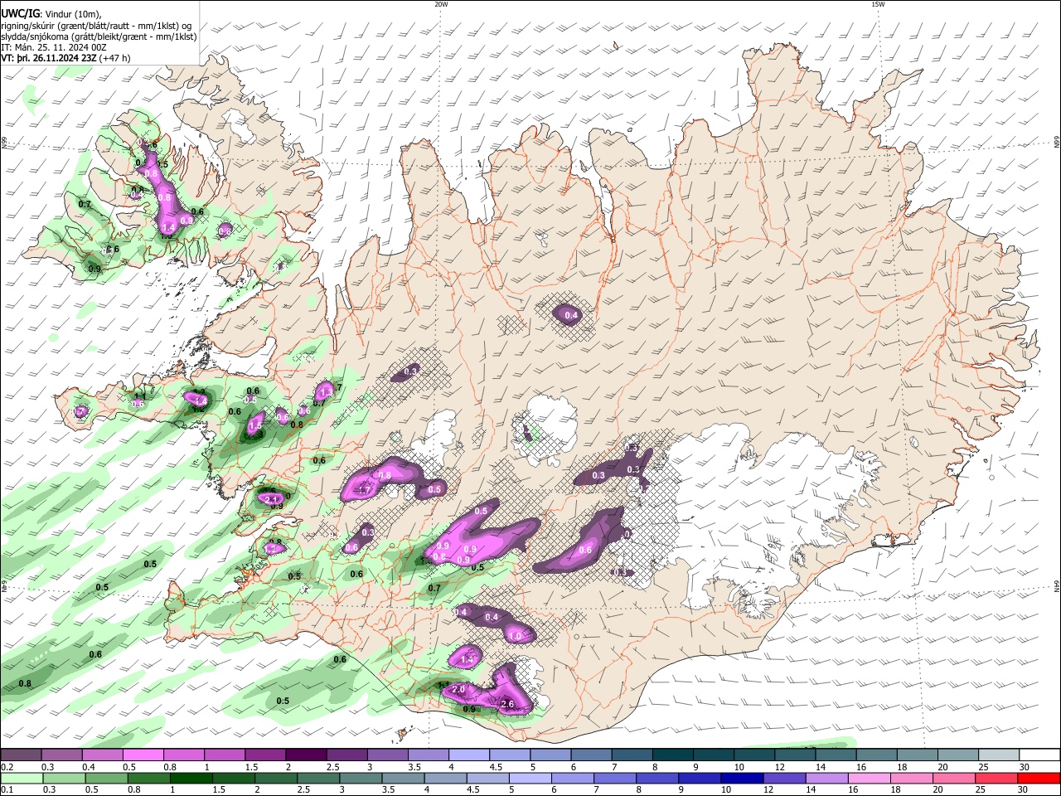Click the '30' label of the upper legend row
Image resolution: width=1061 pixels, height=796 pixels.
click(x=1024, y=767)
